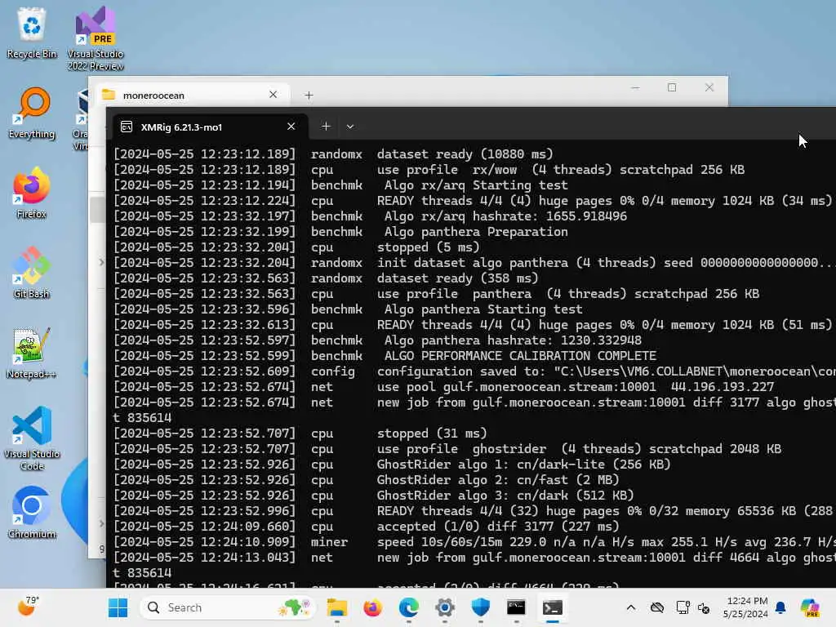Click 'GhostRider algo 3: cn/dark' line
The image size is (836, 627).
(x=505, y=496)
